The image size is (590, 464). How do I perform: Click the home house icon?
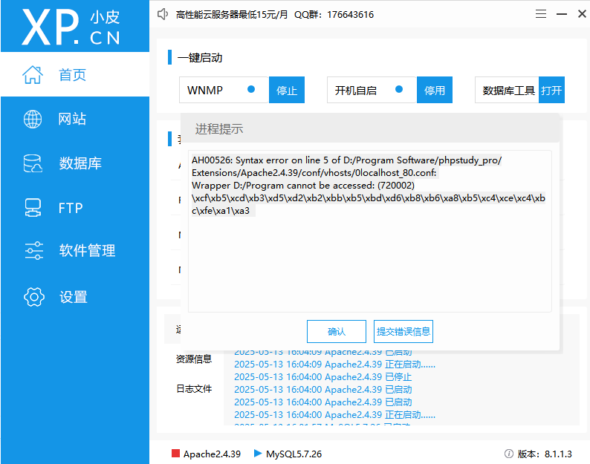pos(33,74)
